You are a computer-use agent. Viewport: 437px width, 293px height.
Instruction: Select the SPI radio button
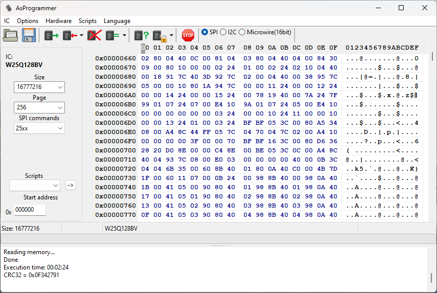click(x=205, y=32)
